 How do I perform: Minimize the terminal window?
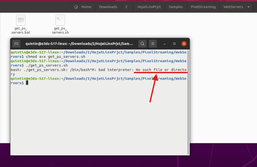tap(165, 43)
